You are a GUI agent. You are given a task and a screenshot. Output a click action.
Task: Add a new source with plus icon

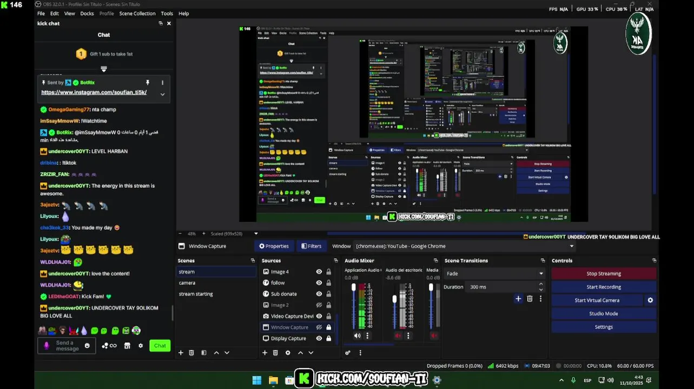265,353
